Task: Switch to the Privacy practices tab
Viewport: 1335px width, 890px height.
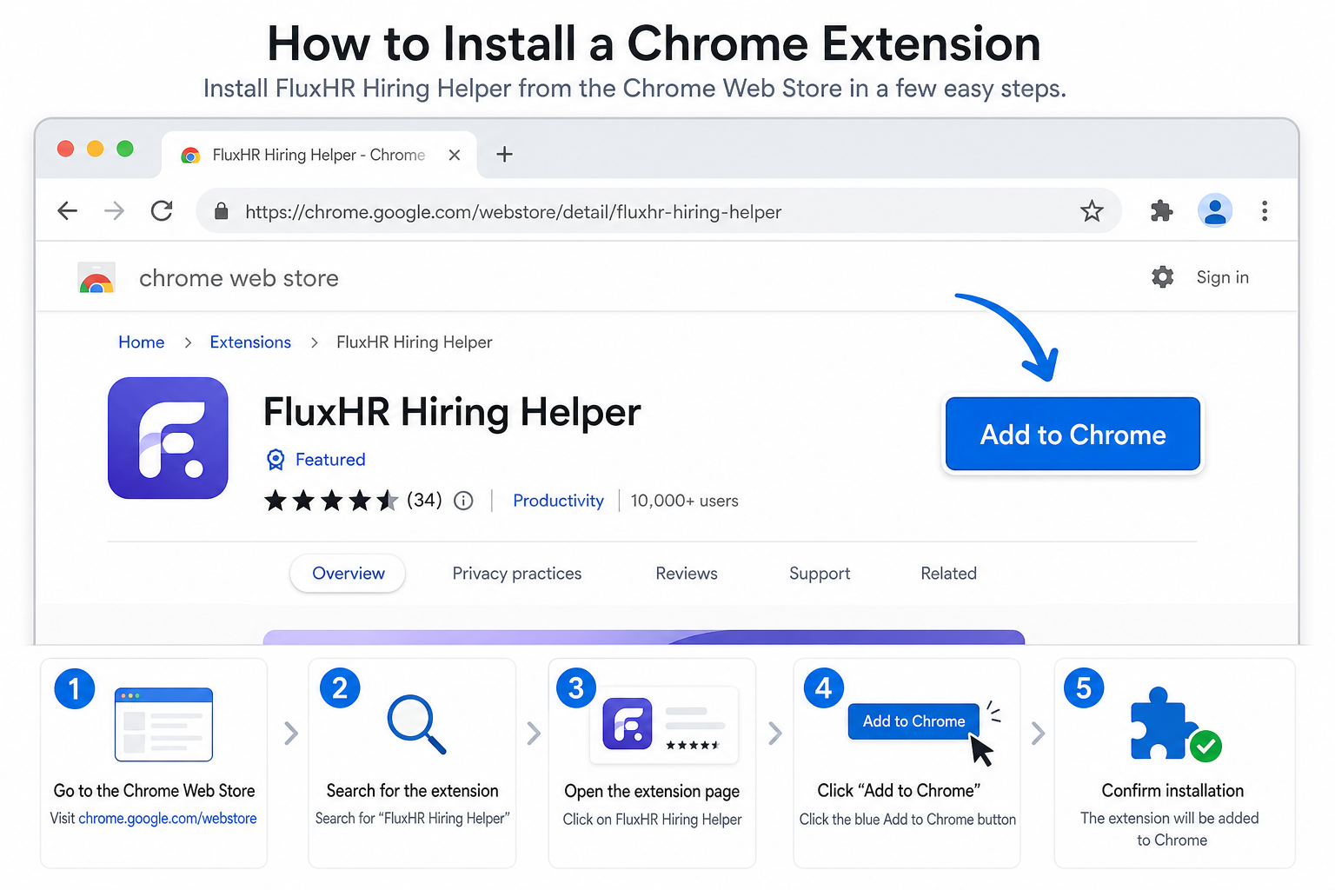Action: [517, 574]
